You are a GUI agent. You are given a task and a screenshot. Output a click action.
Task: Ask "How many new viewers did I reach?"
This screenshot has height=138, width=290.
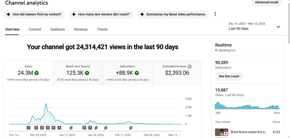pyautogui.click(x=101, y=14)
